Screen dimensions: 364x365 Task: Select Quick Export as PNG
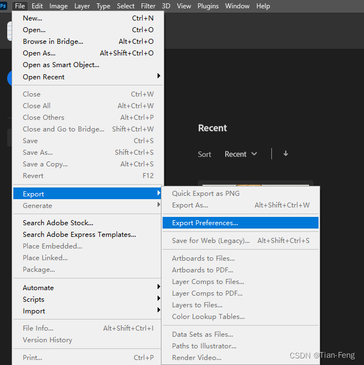pyautogui.click(x=241, y=194)
